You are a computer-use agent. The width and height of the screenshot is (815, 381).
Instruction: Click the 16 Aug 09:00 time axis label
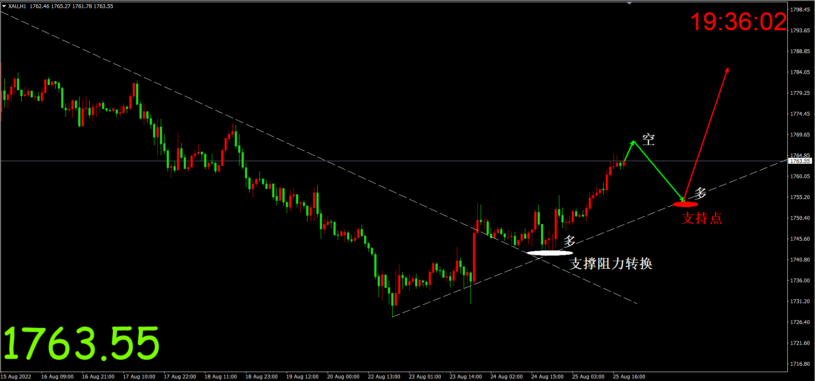[x=57, y=376]
